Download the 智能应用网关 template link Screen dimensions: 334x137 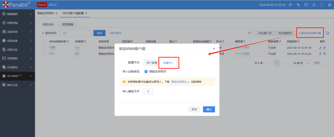(x=180, y=82)
